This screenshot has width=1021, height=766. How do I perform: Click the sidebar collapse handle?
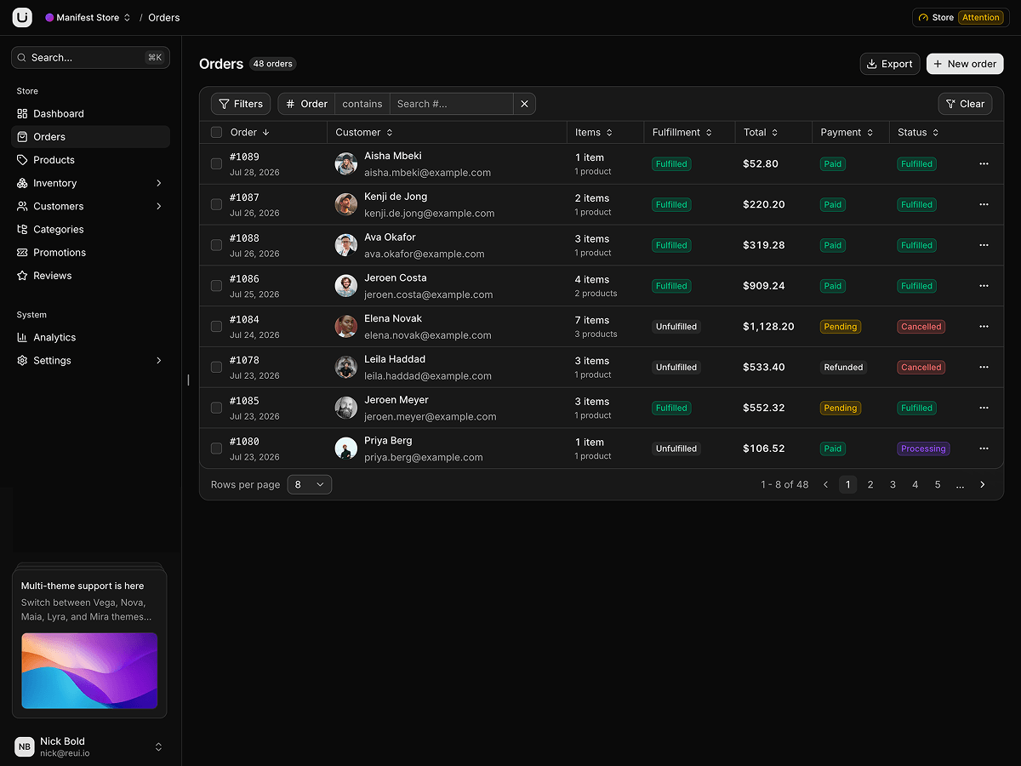point(188,380)
